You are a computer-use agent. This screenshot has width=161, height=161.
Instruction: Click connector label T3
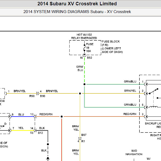pos(32,133)
